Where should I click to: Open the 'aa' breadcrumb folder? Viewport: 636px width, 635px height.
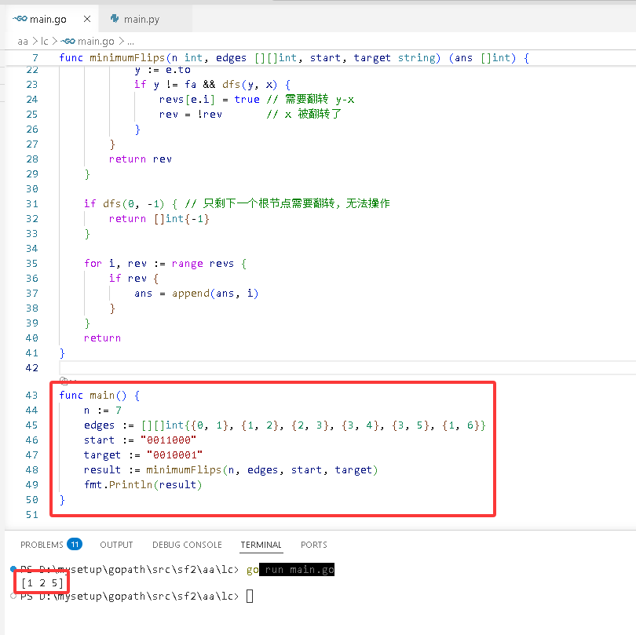23,42
